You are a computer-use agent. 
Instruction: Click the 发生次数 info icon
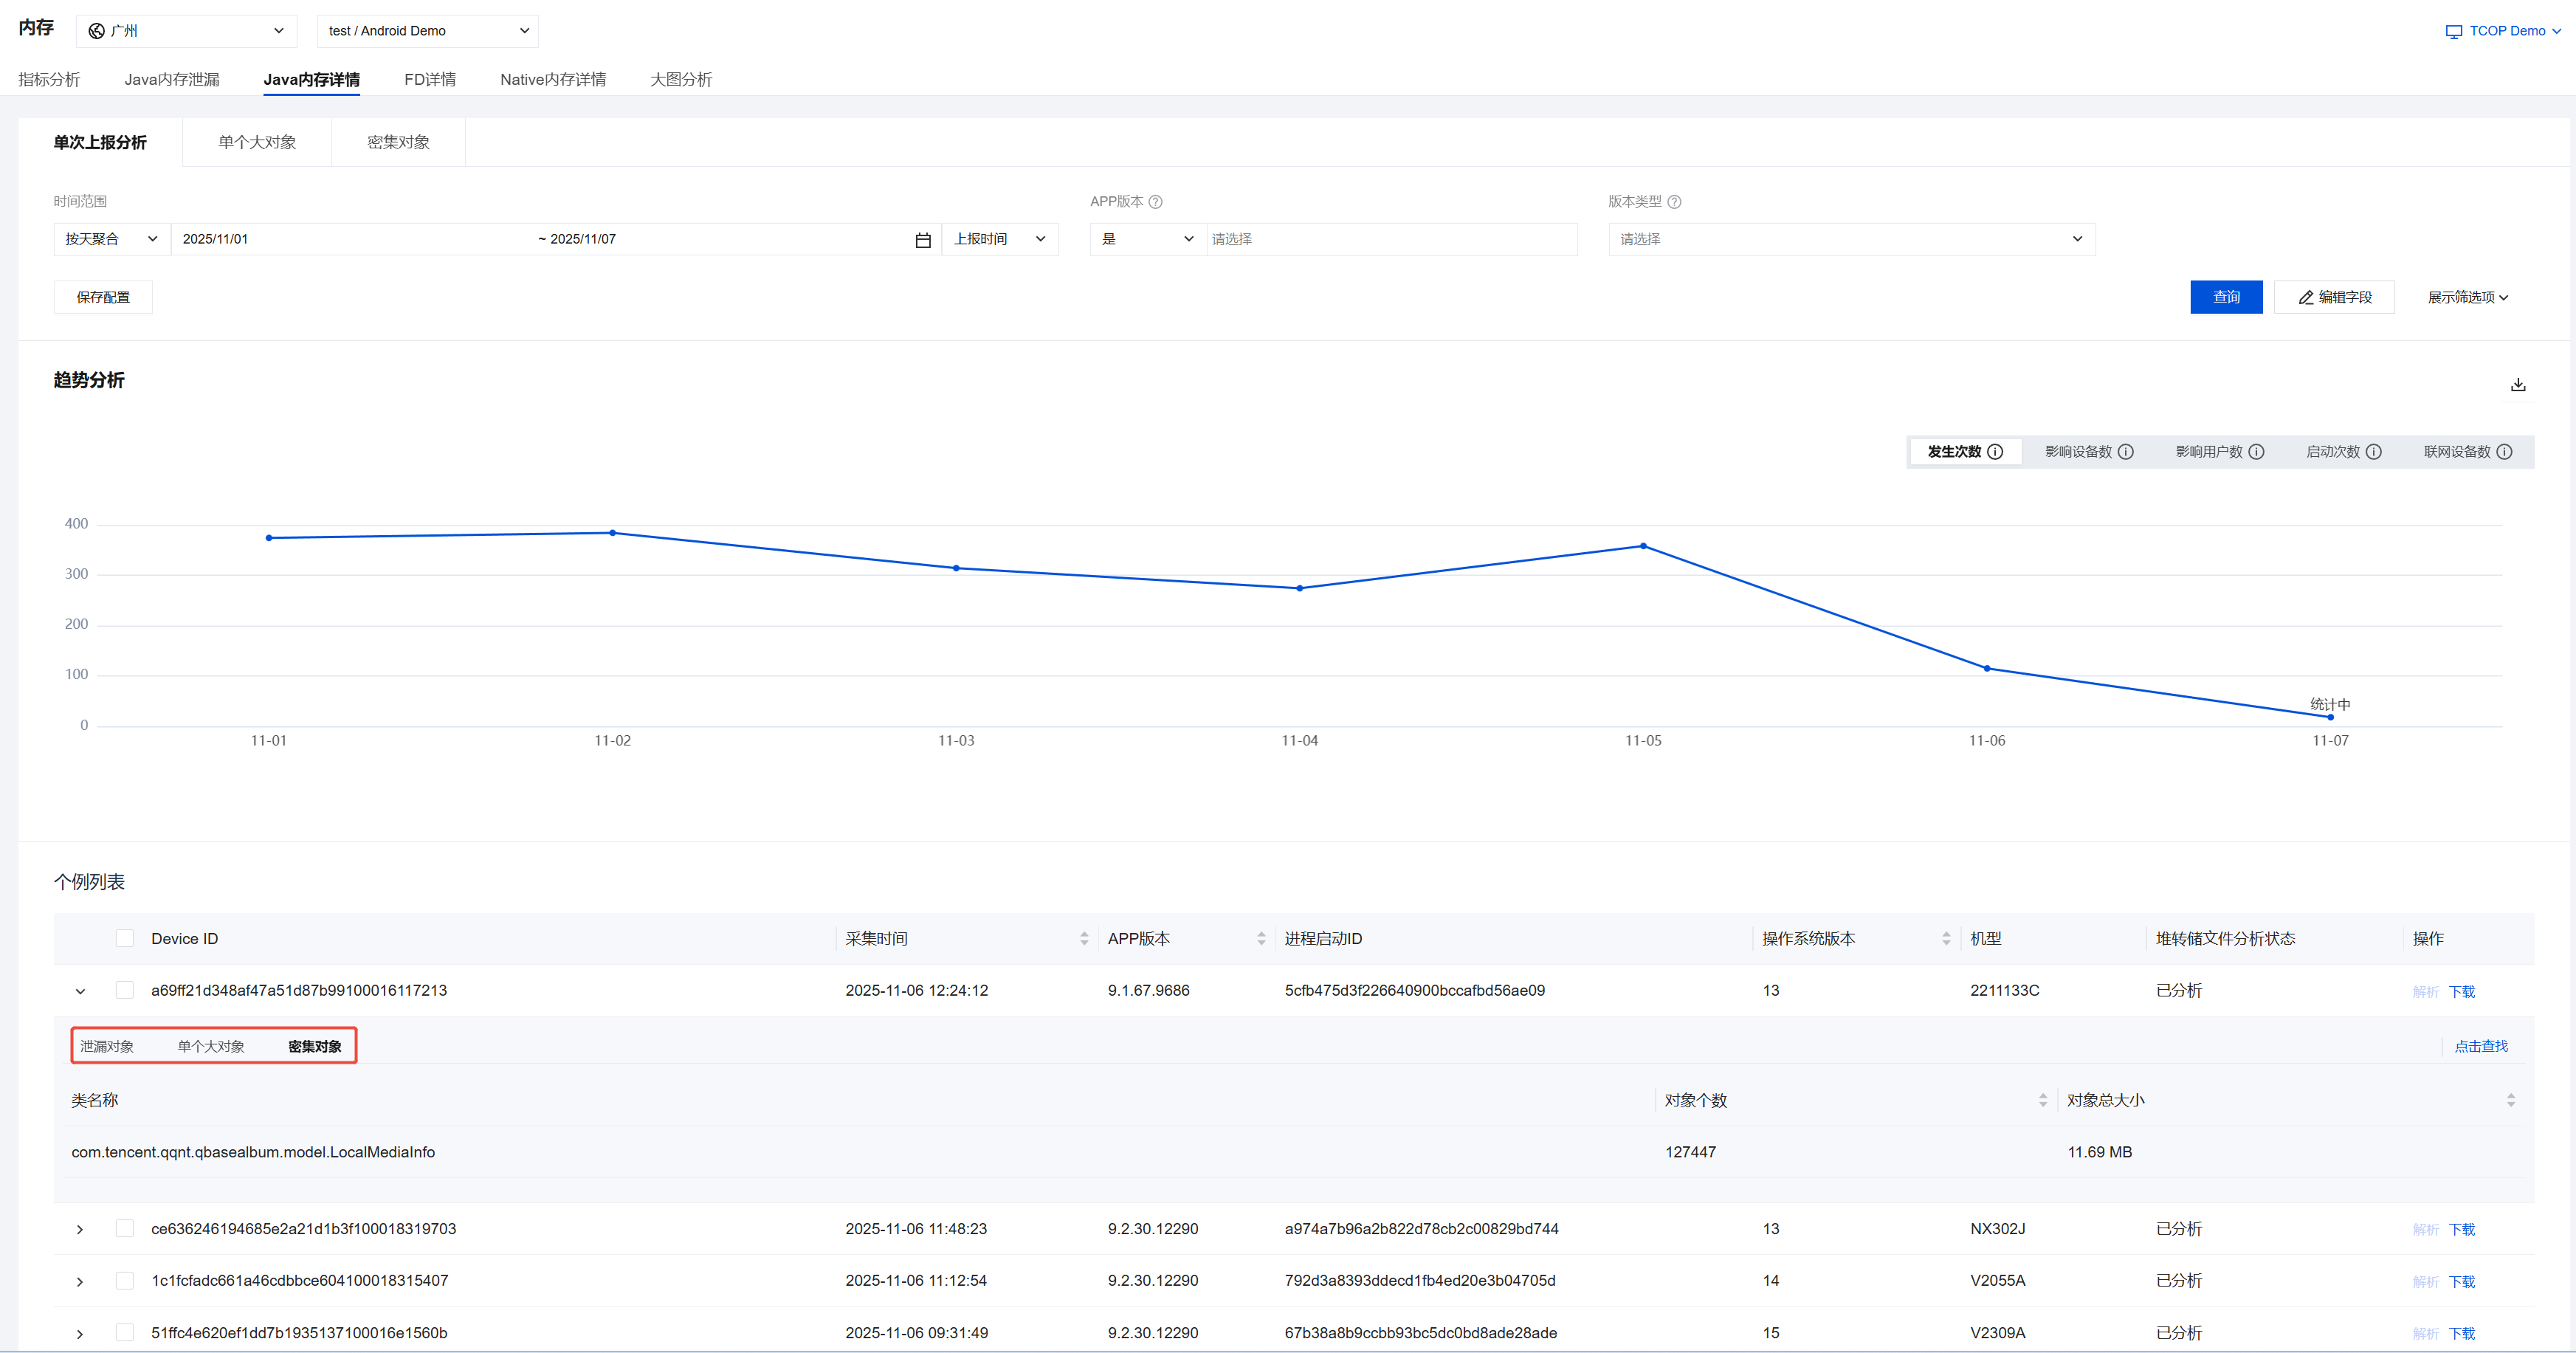point(1995,452)
